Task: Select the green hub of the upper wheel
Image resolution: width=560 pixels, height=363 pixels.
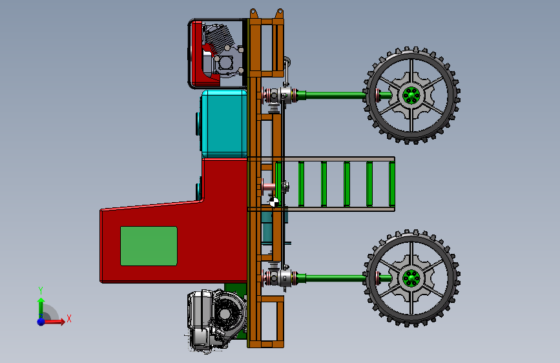Action: (x=411, y=96)
